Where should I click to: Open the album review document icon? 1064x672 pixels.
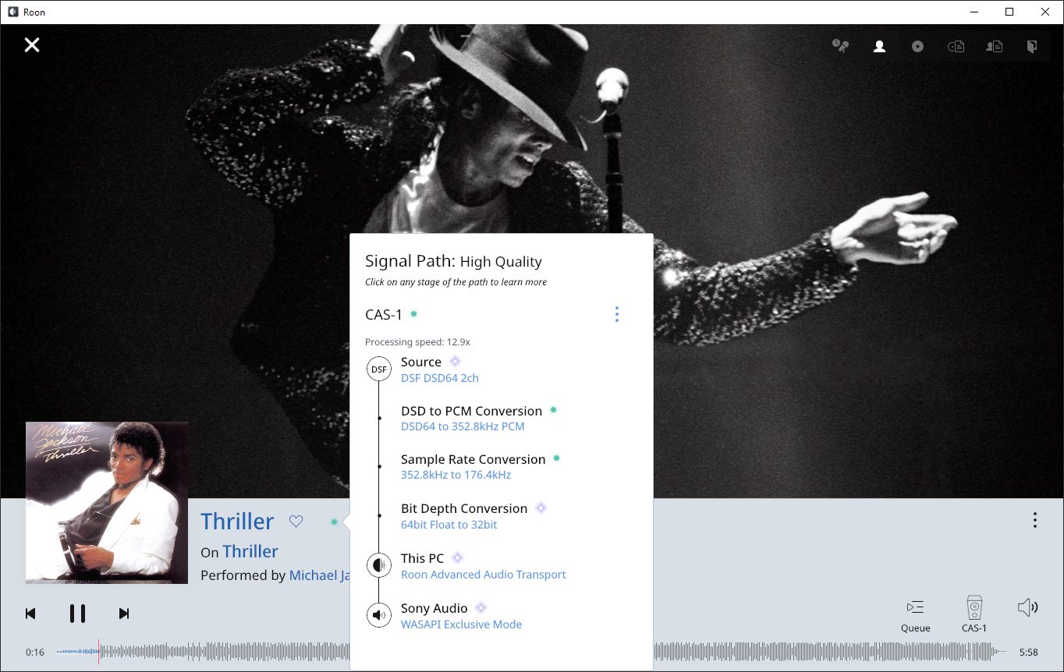956,46
